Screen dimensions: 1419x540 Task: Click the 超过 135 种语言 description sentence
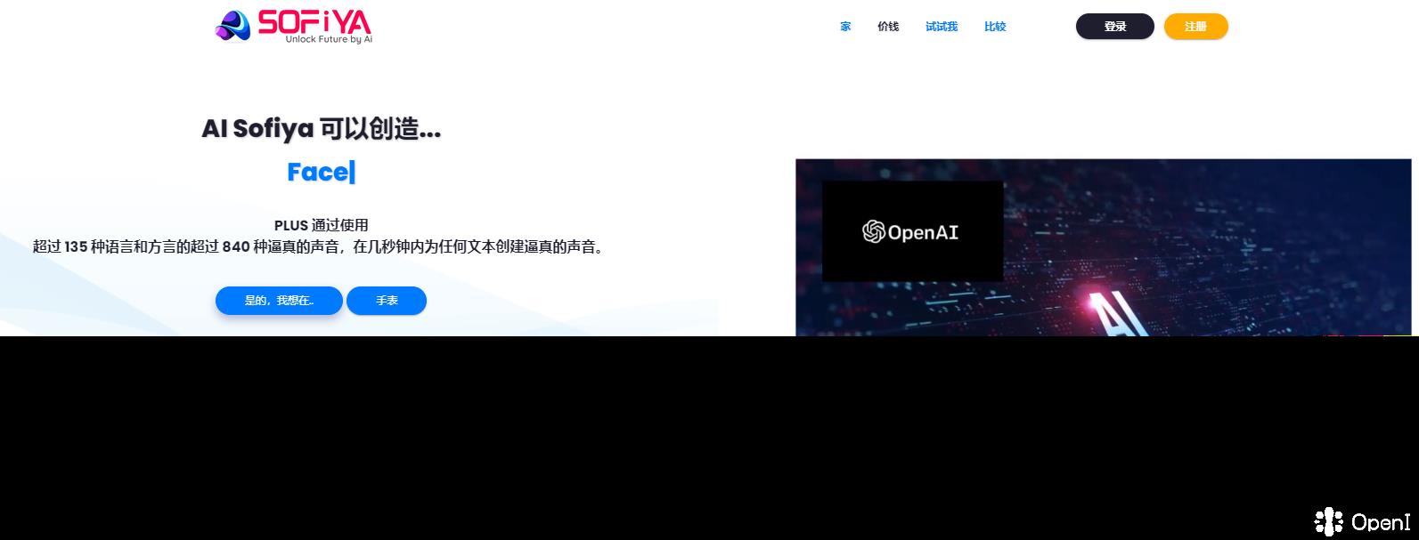(x=321, y=246)
